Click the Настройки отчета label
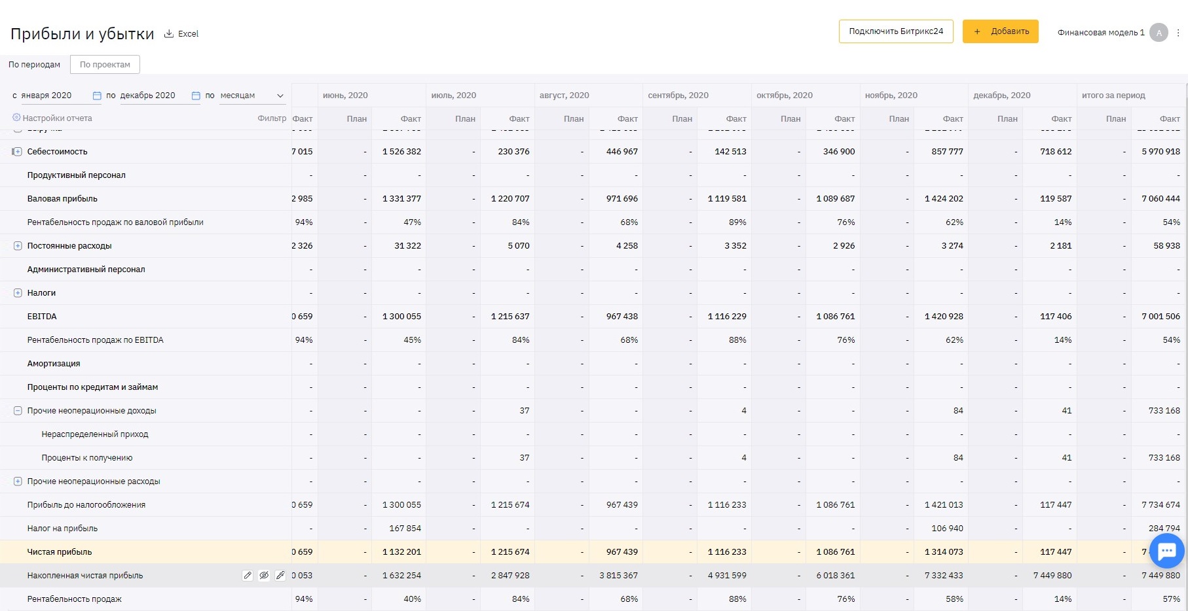The image size is (1188, 611). [57, 118]
